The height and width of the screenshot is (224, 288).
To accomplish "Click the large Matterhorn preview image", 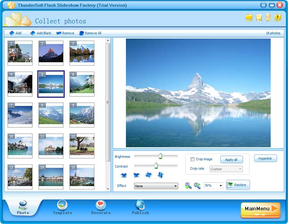I will (x=198, y=93).
